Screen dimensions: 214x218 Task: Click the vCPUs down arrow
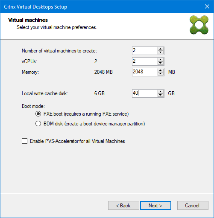[x=161, y=63]
